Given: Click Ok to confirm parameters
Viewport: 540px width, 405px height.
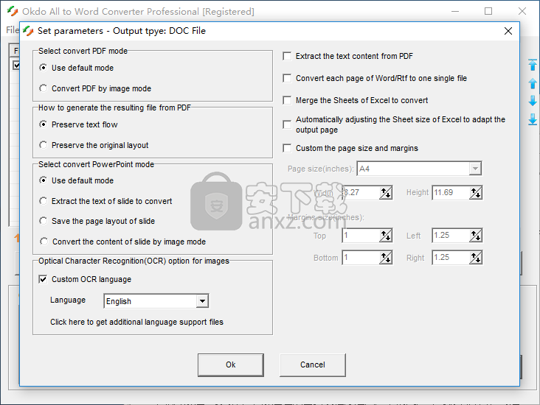Looking at the screenshot, I should (231, 364).
